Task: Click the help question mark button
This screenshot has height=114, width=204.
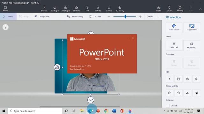Action: tap(5, 27)
